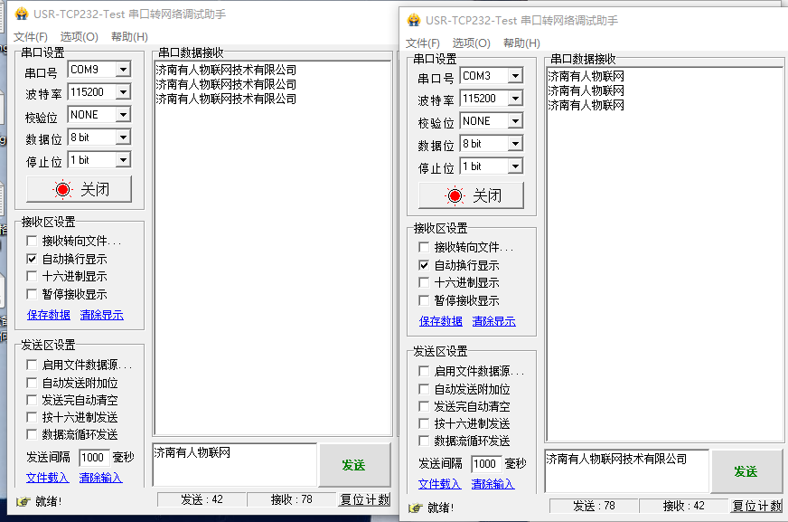Click the 发送间隔 field in the COM3 window
This screenshot has width=788, height=522.
485,463
